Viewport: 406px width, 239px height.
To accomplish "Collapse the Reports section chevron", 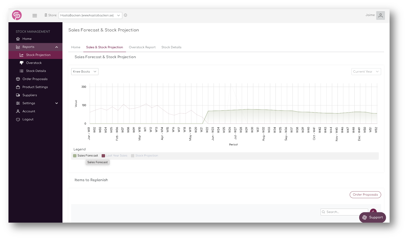I will pyautogui.click(x=56, y=47).
